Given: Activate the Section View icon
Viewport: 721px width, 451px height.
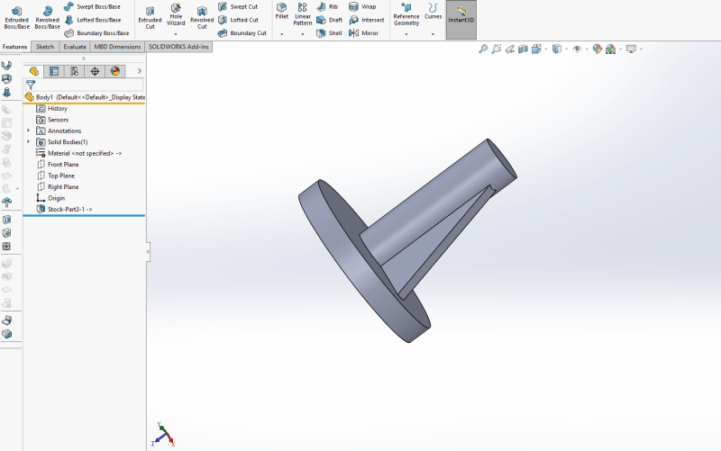Looking at the screenshot, I should (x=523, y=49).
